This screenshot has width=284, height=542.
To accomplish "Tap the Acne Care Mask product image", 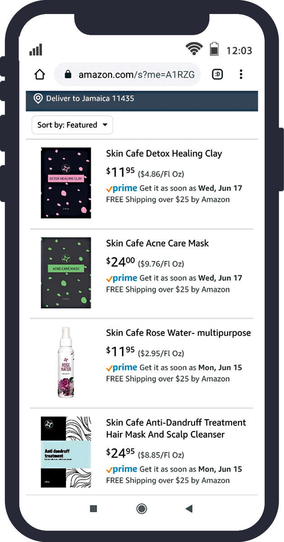I will (66, 273).
